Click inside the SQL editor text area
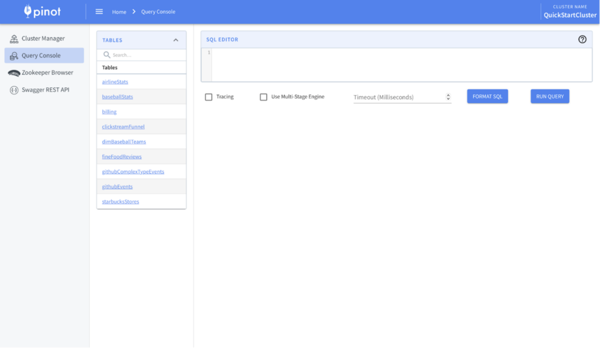This screenshot has height=348, width=600. pyautogui.click(x=401, y=65)
